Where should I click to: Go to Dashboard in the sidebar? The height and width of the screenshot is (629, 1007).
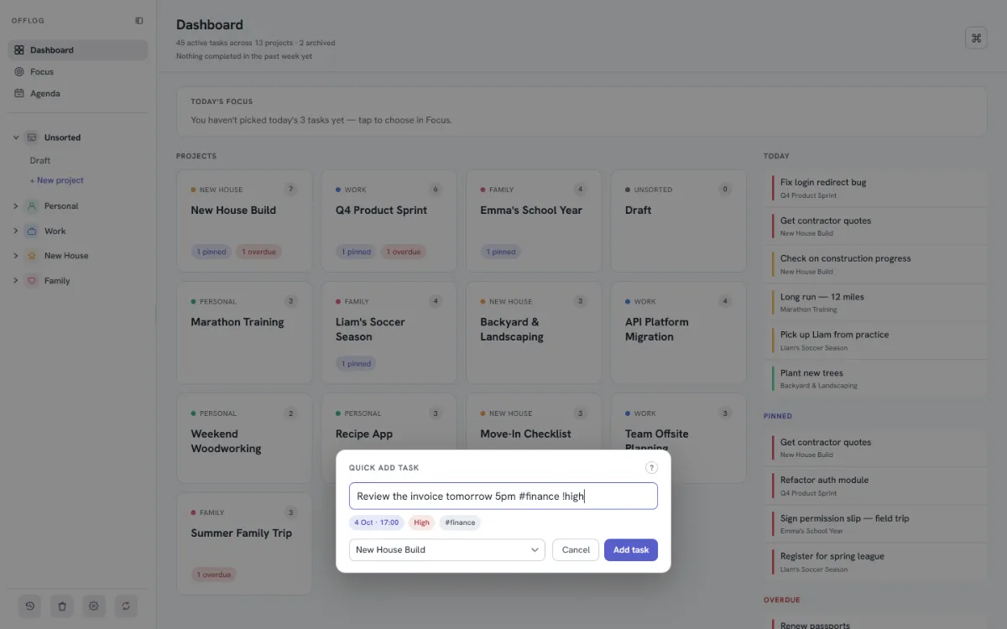(78, 50)
